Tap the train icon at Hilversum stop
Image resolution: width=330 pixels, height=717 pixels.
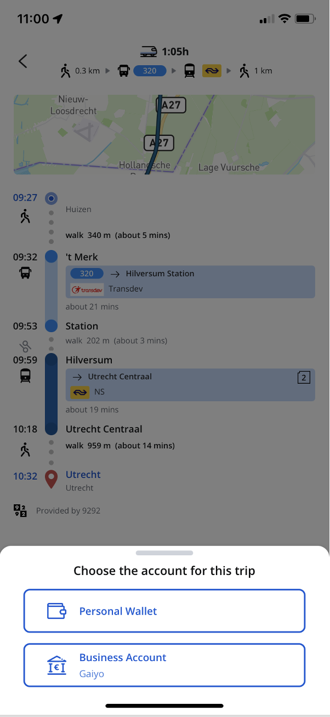25,375
